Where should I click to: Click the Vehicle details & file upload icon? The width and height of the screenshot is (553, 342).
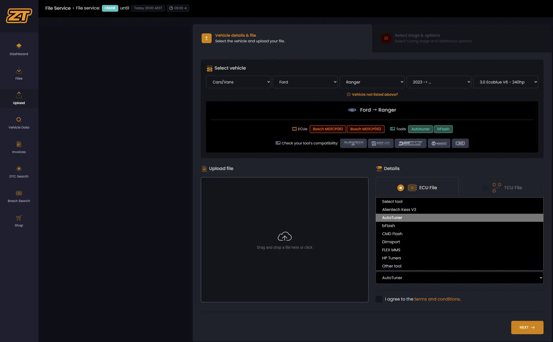pos(206,38)
